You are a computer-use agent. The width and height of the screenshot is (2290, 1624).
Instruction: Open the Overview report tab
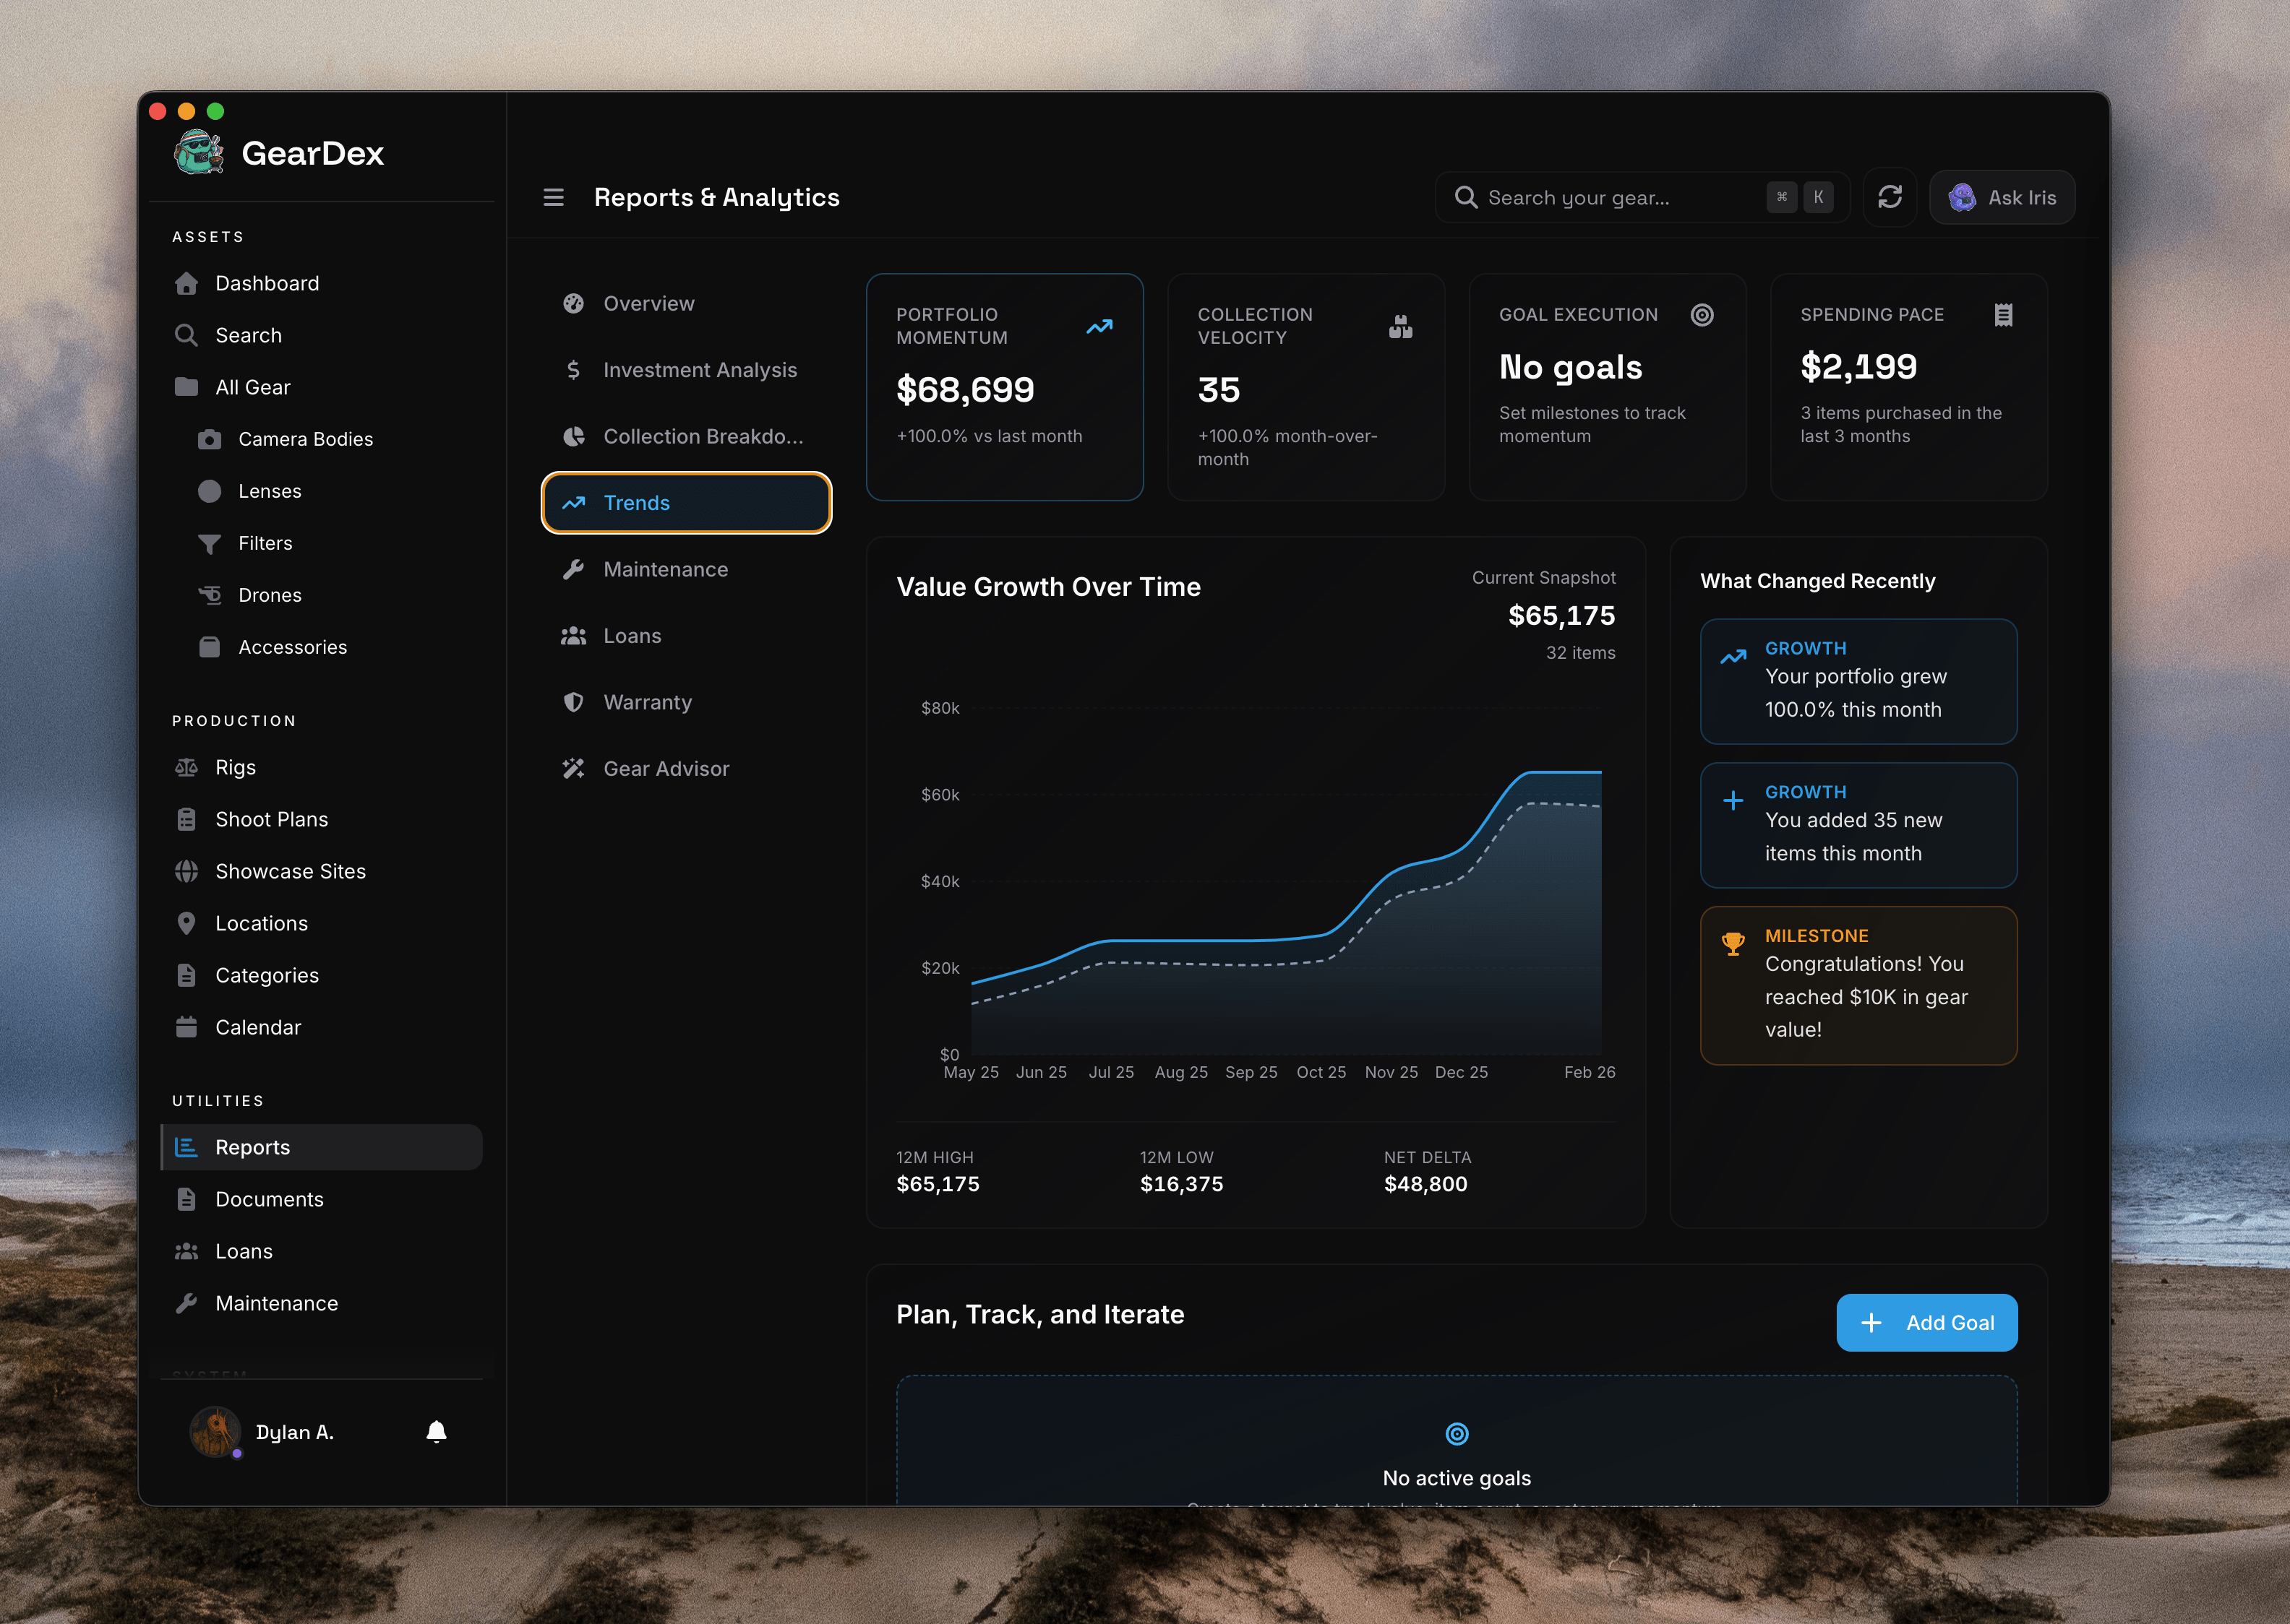tap(686, 303)
